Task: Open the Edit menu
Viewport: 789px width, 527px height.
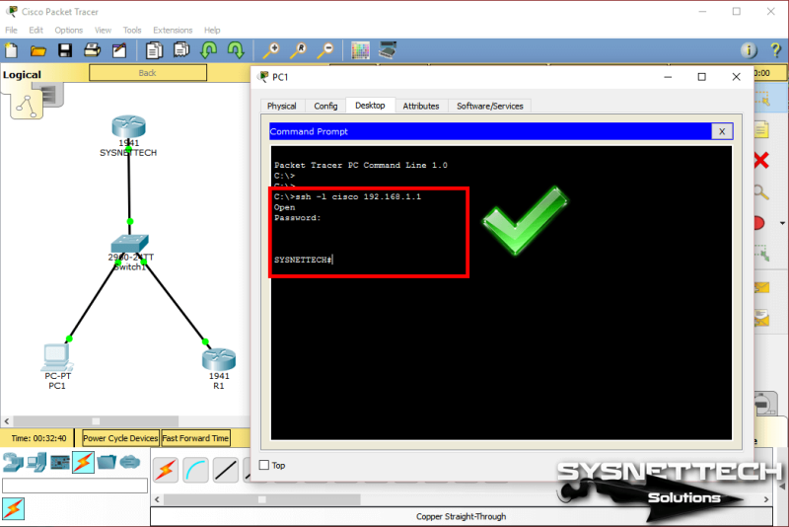Action: pos(36,30)
